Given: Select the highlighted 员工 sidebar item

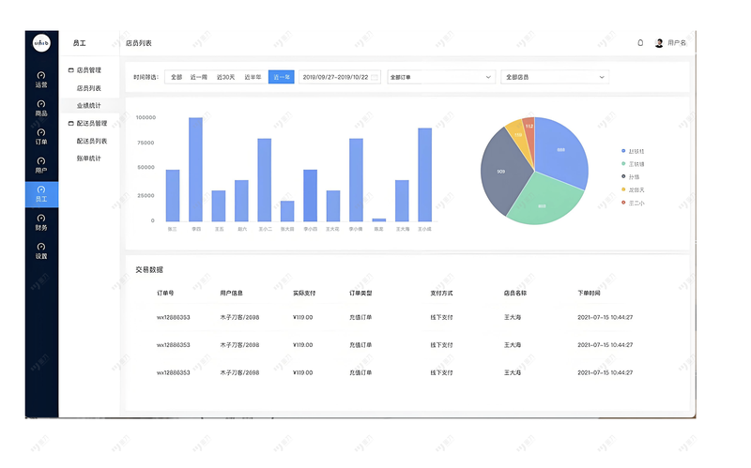Looking at the screenshot, I should coord(41,194).
